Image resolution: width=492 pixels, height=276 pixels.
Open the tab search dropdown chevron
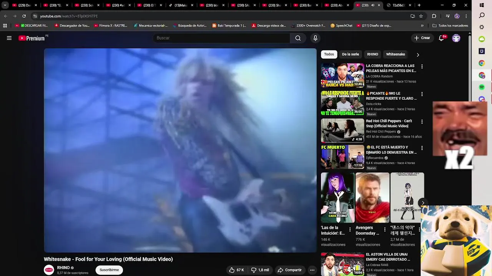[x=5, y=5]
